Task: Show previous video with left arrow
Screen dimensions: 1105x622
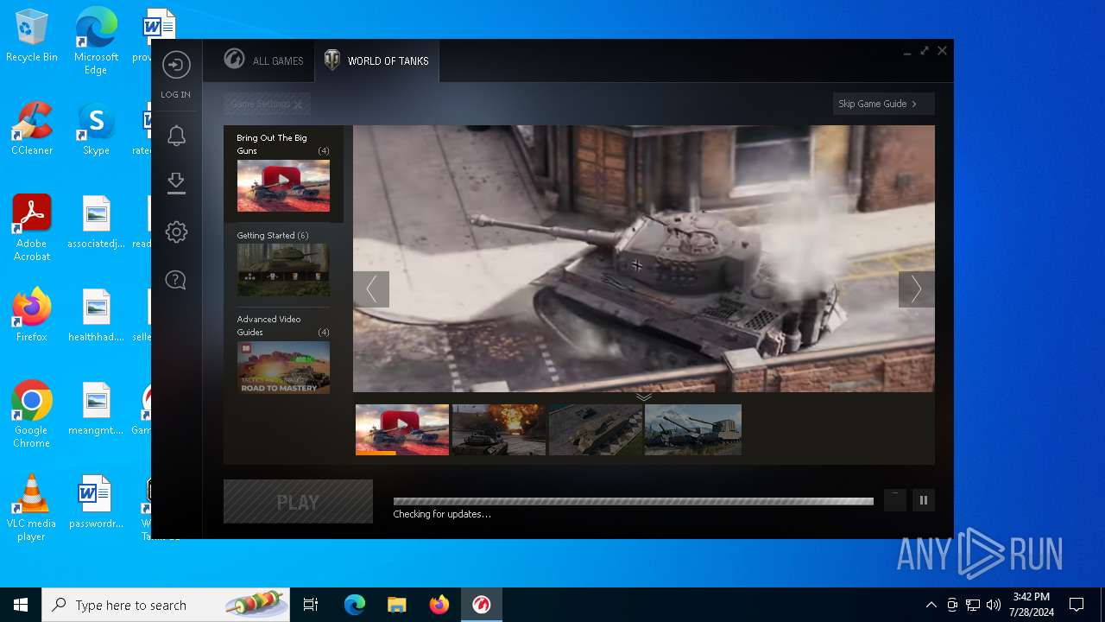Action: tap(371, 289)
